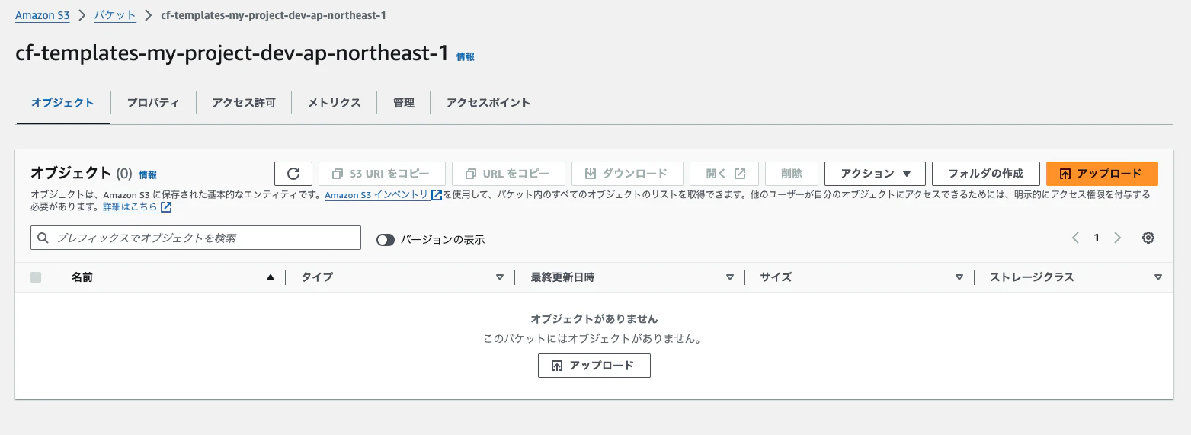
Task: Focus the prefix object search field
Action: (x=196, y=238)
